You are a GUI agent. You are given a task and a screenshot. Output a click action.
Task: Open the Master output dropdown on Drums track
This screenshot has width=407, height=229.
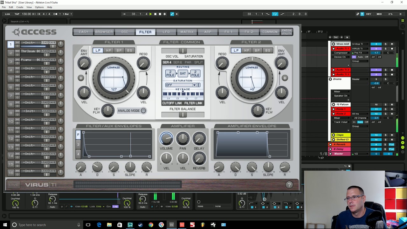360,79
